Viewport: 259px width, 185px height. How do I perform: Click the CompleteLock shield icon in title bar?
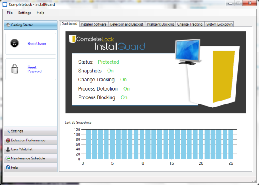(5, 4)
